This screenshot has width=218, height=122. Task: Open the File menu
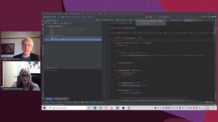(x=47, y=14)
